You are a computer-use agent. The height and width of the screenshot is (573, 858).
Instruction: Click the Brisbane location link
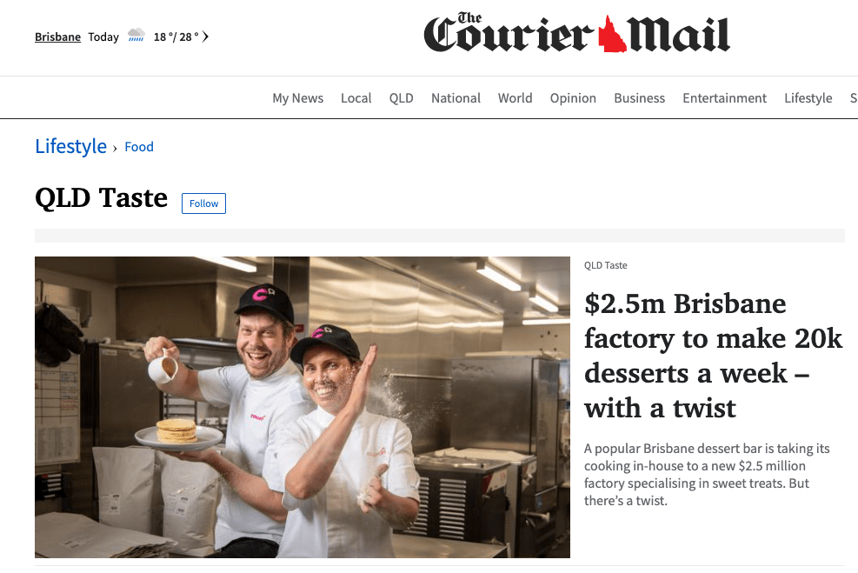point(57,37)
